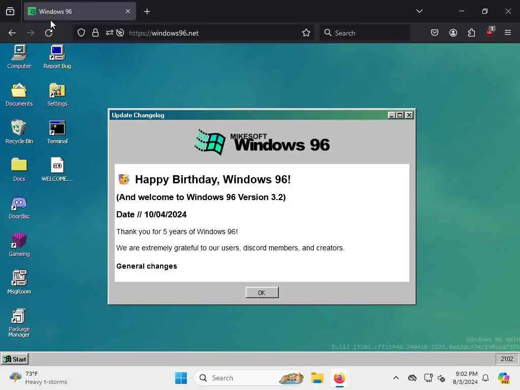Open the Firefox View icon
The width and height of the screenshot is (520, 390).
pyautogui.click(x=10, y=12)
